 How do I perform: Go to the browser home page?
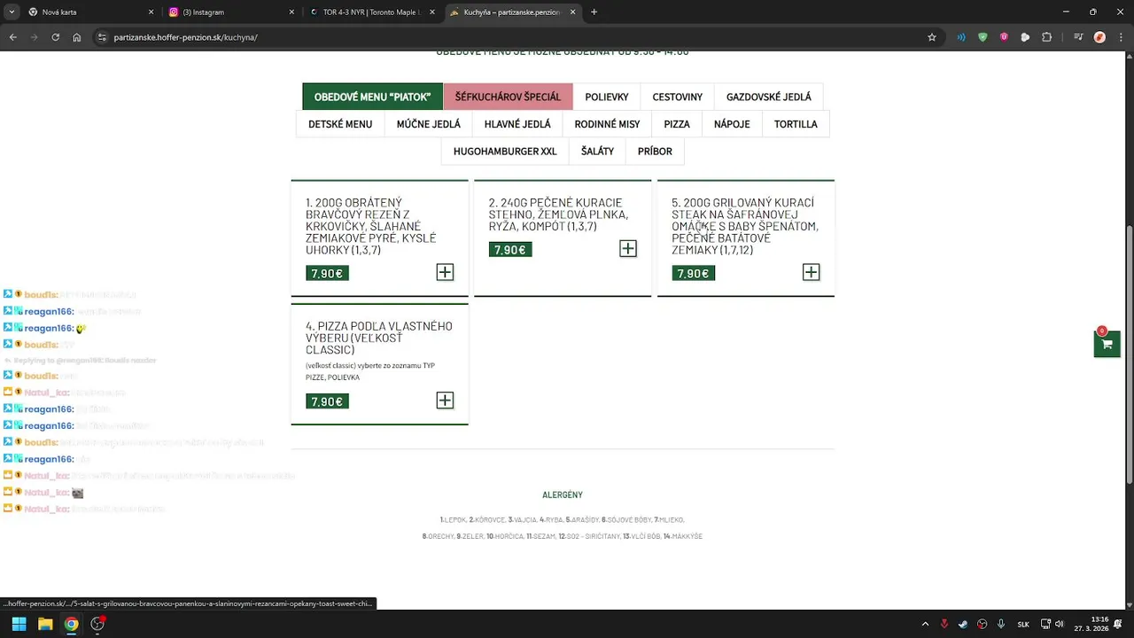click(77, 37)
